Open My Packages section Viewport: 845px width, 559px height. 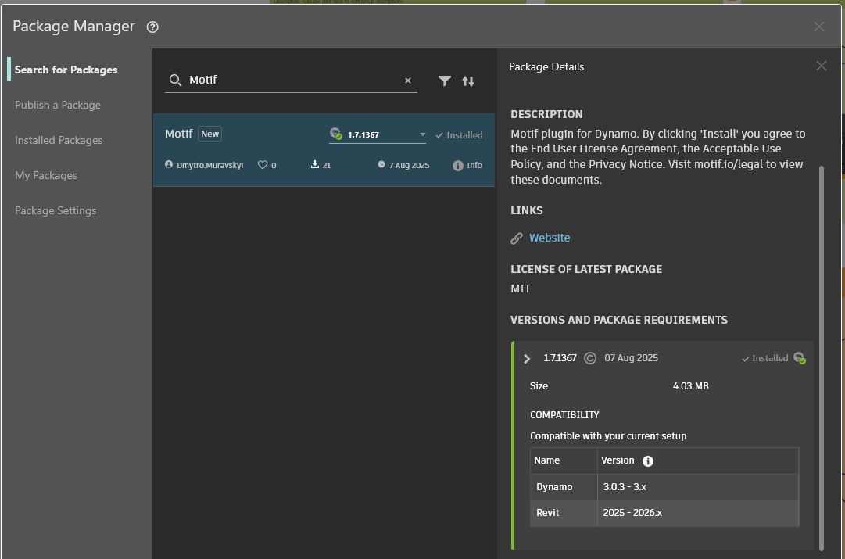46,175
